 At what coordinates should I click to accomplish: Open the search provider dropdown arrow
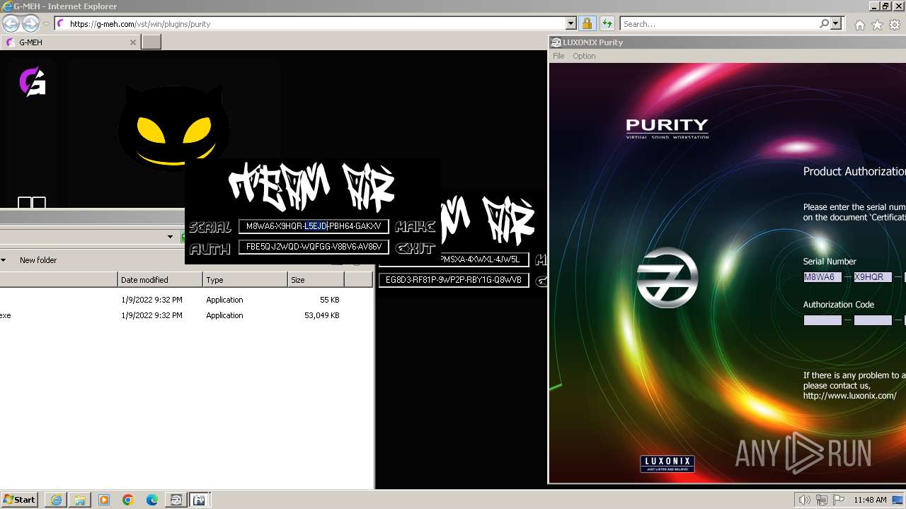click(x=836, y=23)
